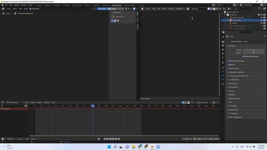The height and width of the screenshot is (150, 267).
Task: Jump to the first frame in timeline
Action: [x=105, y=139]
